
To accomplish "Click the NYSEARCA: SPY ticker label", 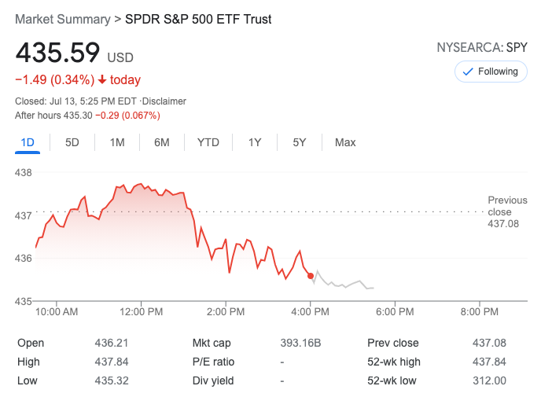I will coord(482,48).
